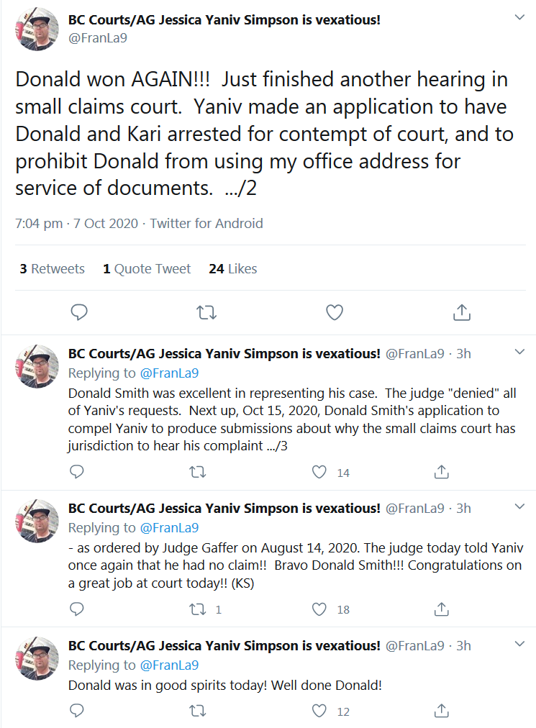536x728 pixels.
Task: Like the main tweet about small claims court
Action: click(x=335, y=312)
